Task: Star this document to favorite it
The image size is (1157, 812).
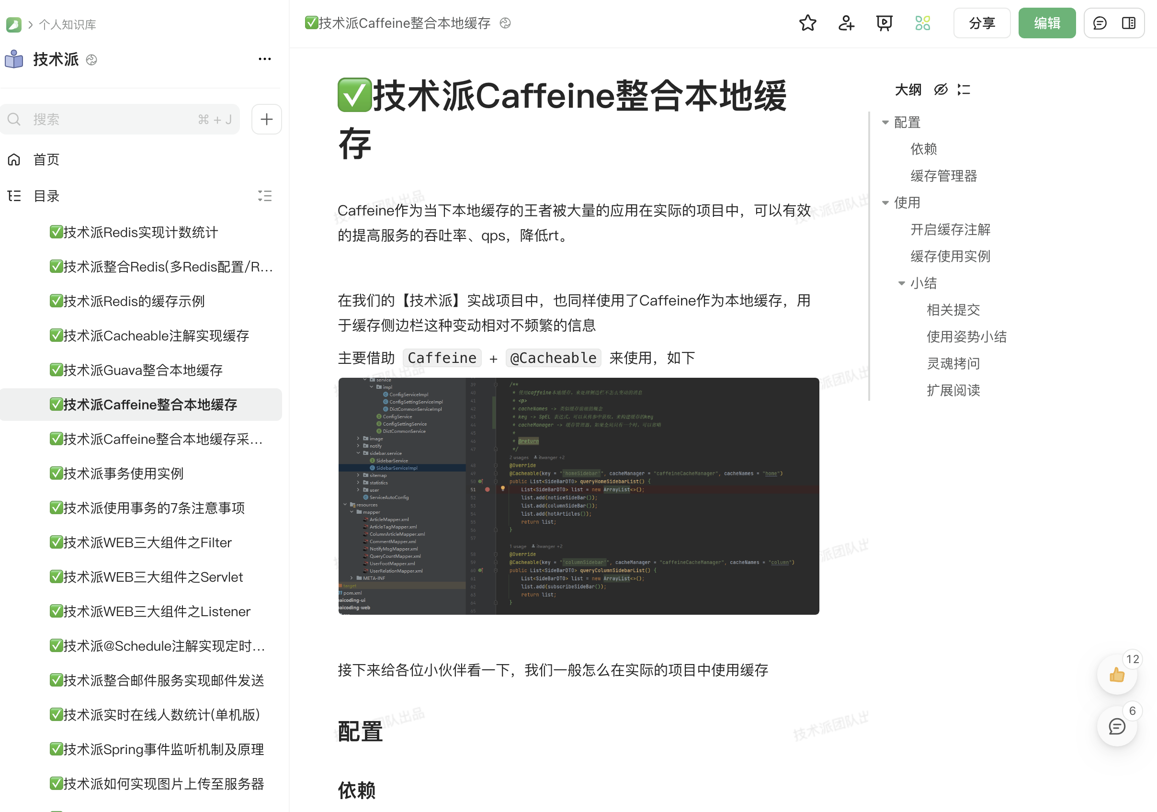Action: coord(808,23)
